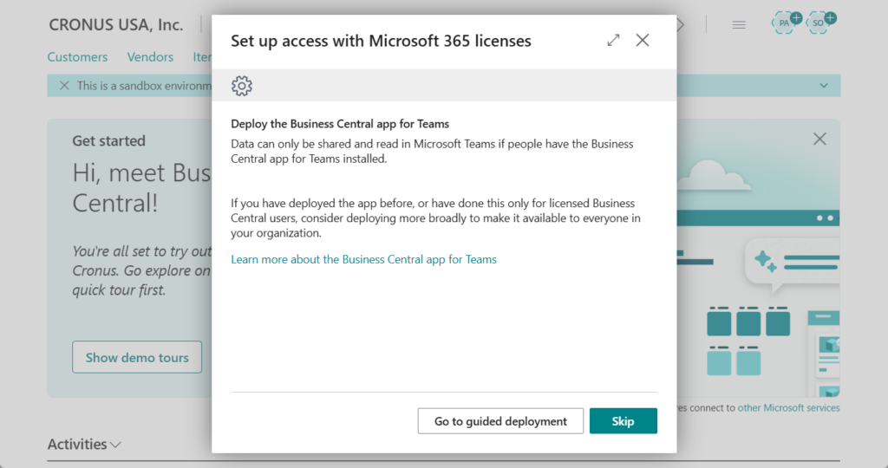
Task: Follow the other Microsoft services link
Action: click(788, 407)
